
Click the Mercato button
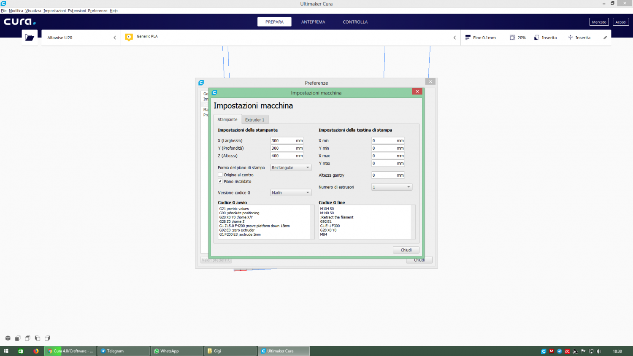coord(599,22)
